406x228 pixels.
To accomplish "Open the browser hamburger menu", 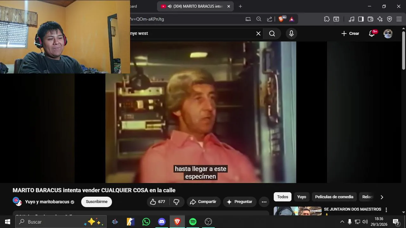I will pos(399,19).
